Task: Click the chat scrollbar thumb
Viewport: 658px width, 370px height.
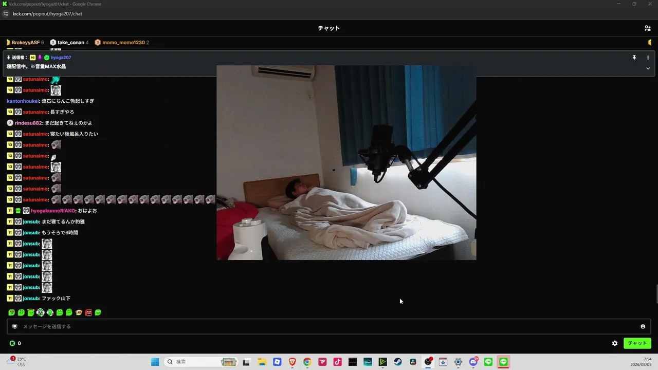Action: [x=656, y=294]
